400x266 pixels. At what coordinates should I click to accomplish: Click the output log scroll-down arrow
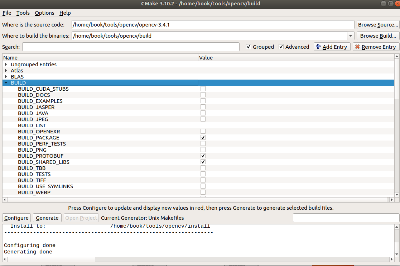[x=397, y=254]
